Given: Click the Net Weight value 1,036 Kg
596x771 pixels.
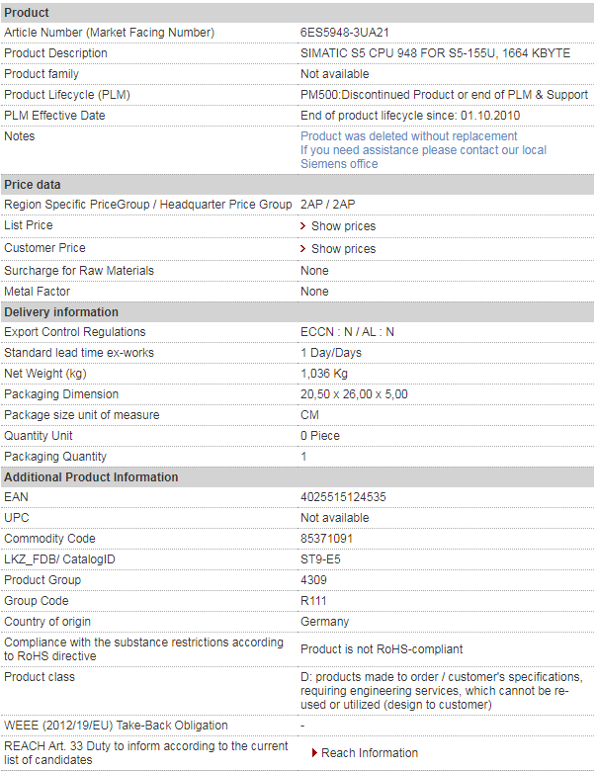Looking at the screenshot, I should (x=324, y=374).
